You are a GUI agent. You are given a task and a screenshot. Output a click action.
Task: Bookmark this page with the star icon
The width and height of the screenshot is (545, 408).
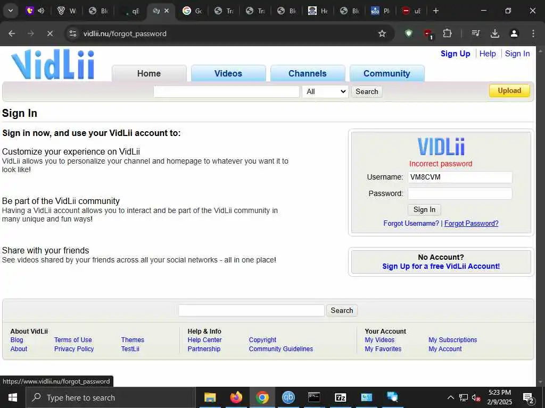(x=382, y=33)
